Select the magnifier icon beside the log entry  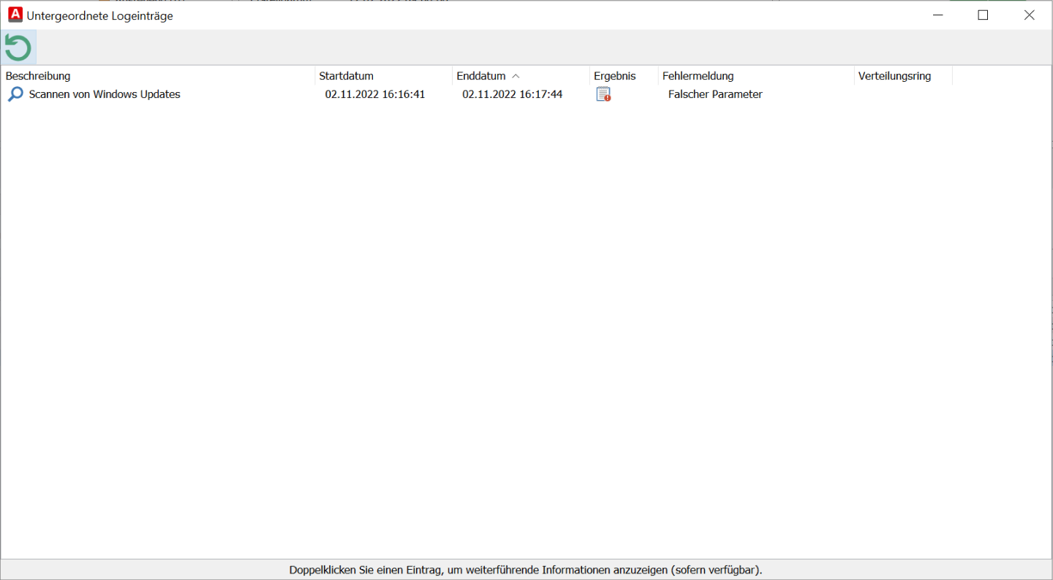click(x=14, y=94)
